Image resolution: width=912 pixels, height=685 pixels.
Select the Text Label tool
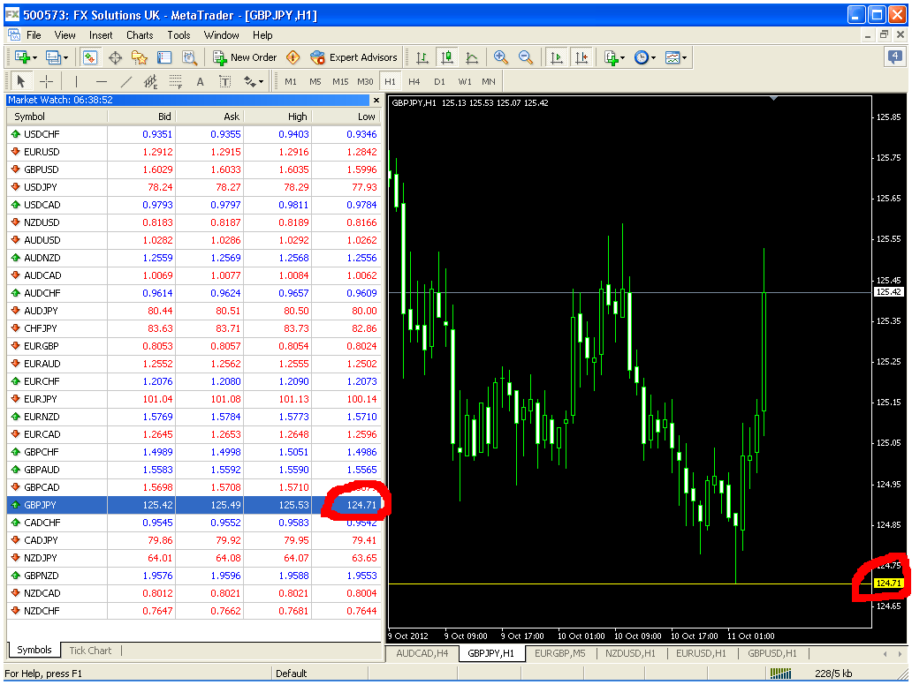tap(225, 82)
